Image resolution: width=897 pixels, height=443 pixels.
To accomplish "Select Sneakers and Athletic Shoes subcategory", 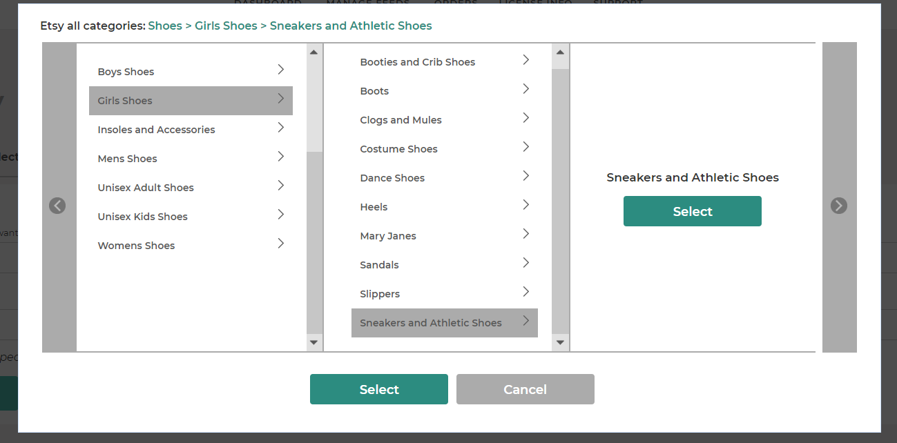I will (445, 323).
